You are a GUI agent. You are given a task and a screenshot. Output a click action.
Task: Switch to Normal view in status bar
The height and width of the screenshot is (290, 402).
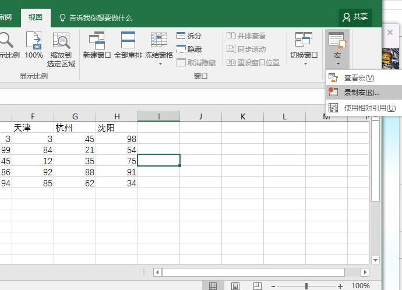(x=213, y=286)
